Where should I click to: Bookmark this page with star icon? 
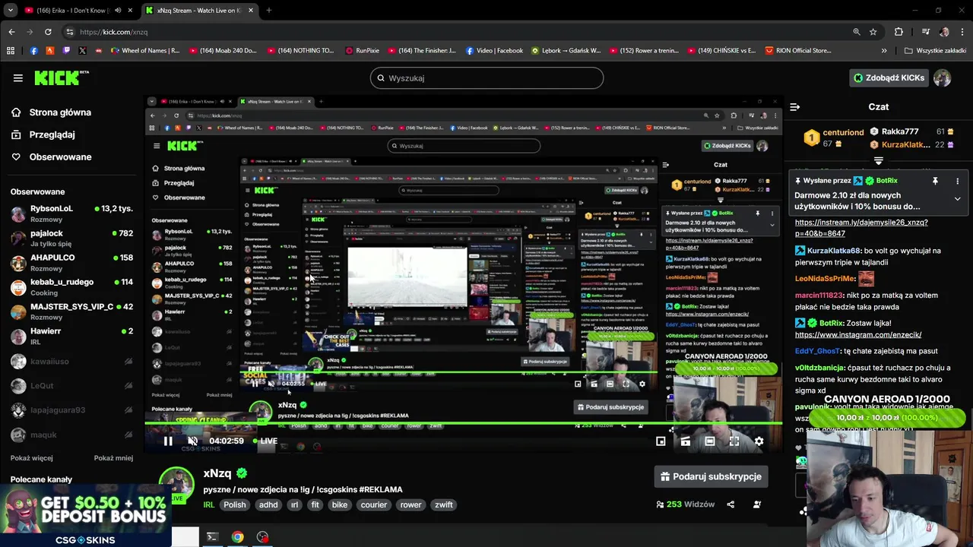(x=873, y=32)
